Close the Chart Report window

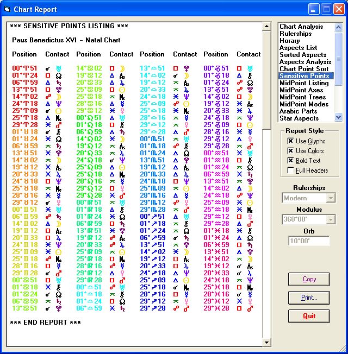coord(338,9)
